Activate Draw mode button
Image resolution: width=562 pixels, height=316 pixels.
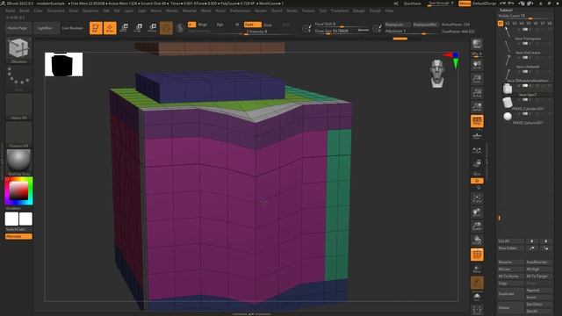pyautogui.click(x=110, y=28)
